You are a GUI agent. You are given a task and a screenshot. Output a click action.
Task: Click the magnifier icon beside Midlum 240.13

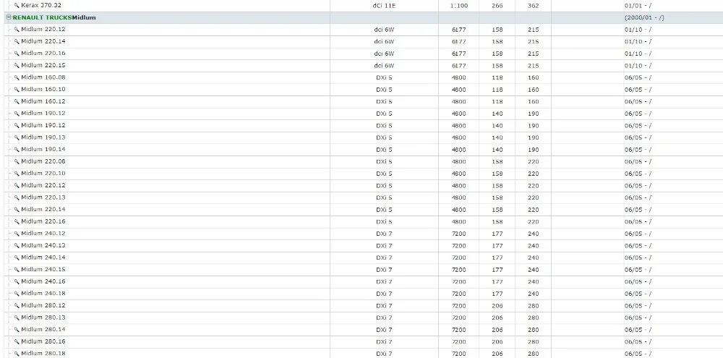pyautogui.click(x=17, y=245)
